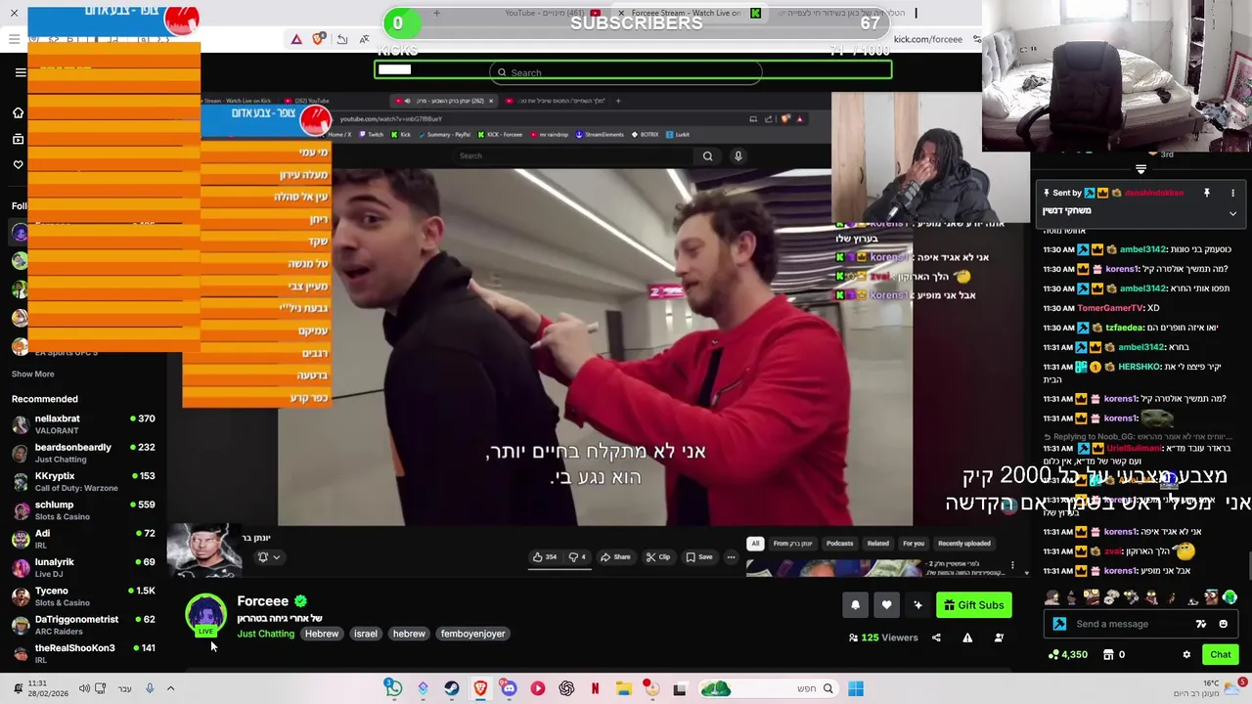Click the dislike thumbs-down button in video
Image resolution: width=1252 pixels, height=704 pixels.
(577, 557)
